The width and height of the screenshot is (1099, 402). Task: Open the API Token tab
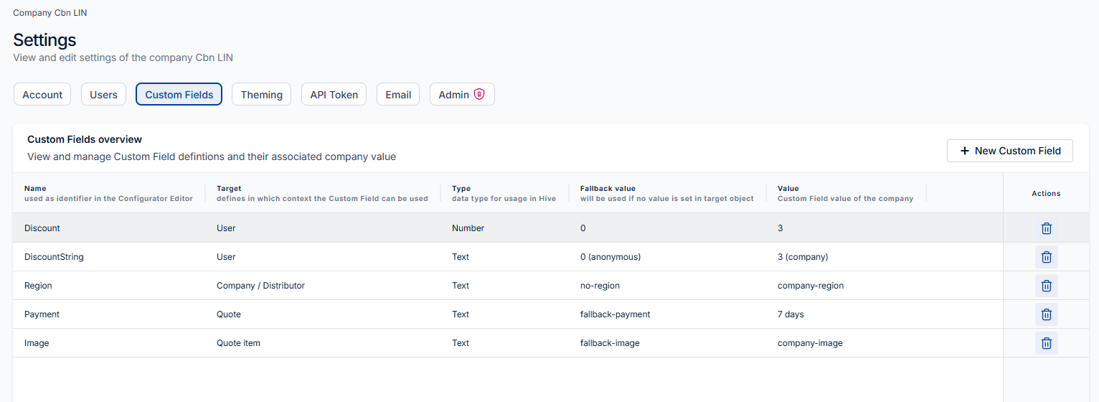pyautogui.click(x=334, y=95)
